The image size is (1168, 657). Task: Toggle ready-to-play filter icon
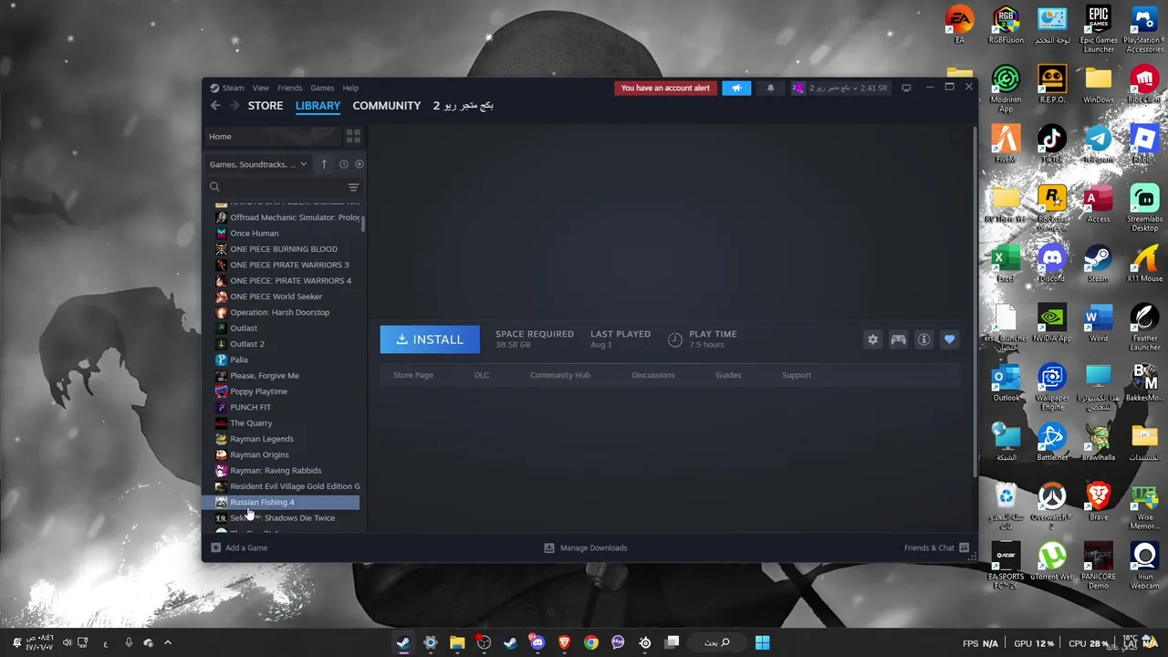point(360,164)
